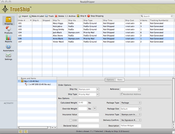Click the TrueShip logo
Screen dimensions: 175x134
(x=17, y=9)
